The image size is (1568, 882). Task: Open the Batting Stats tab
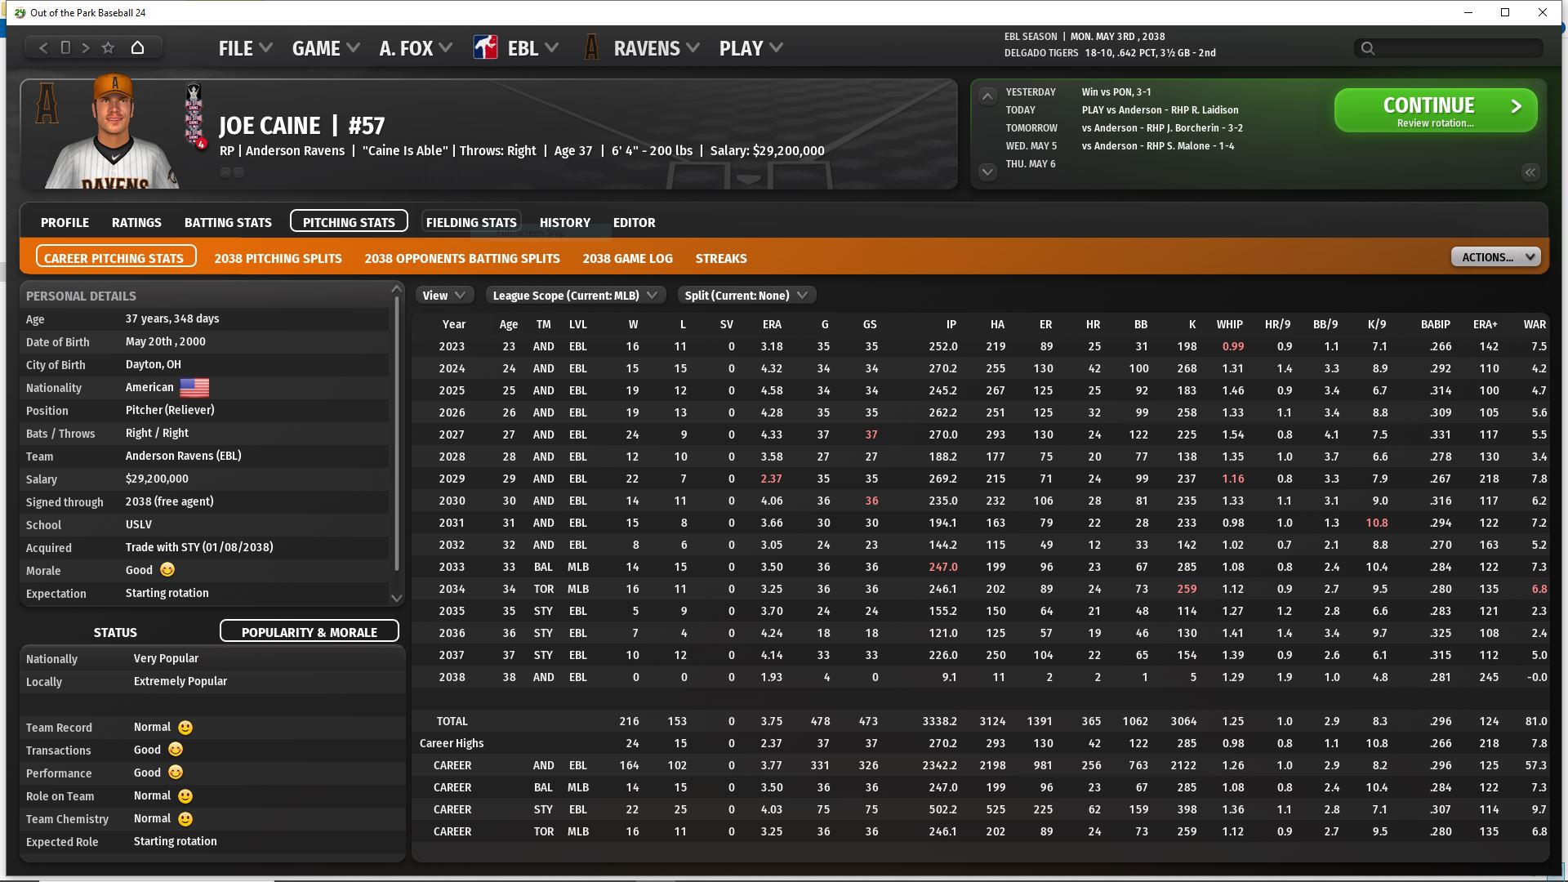[228, 222]
